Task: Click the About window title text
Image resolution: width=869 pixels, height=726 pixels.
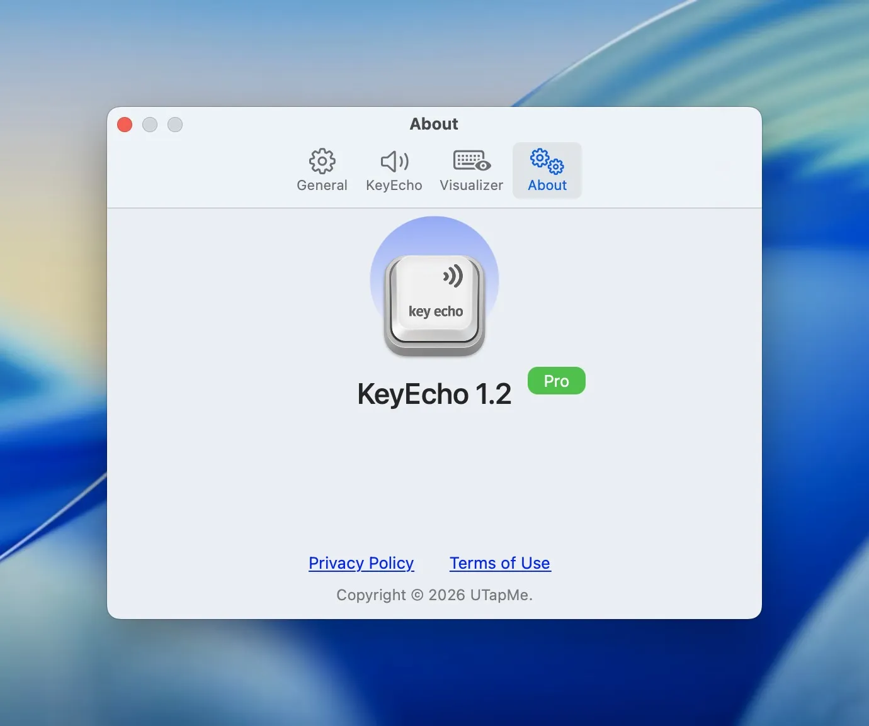Action: 434,124
